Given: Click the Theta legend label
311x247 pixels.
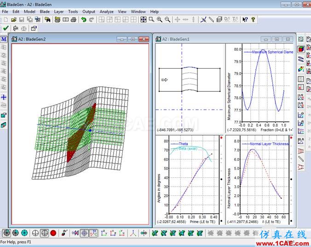Looking at the screenshot, I should click(x=183, y=144).
